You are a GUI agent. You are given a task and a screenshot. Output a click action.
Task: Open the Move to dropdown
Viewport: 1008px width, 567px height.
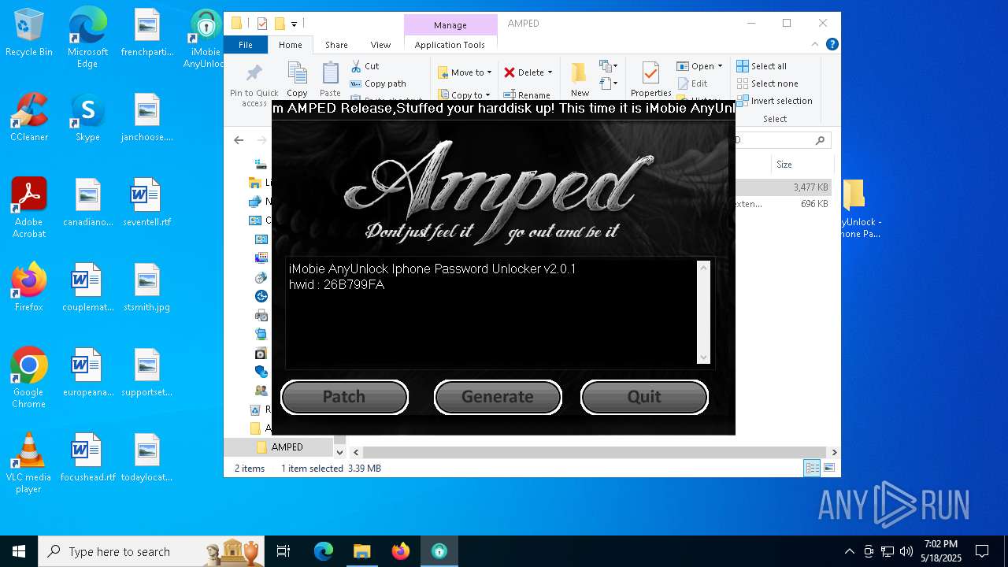click(x=465, y=72)
